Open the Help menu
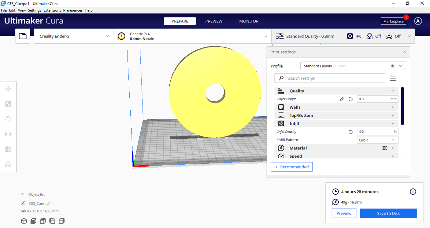This screenshot has width=430, height=228. point(88,10)
